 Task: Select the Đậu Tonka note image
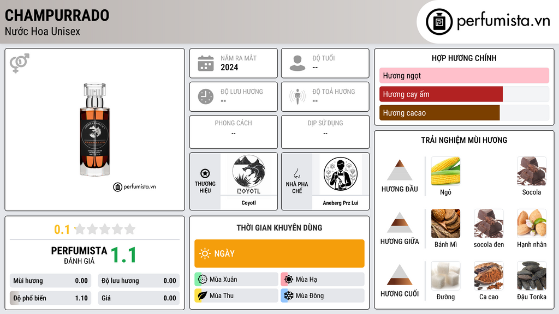click(x=532, y=276)
